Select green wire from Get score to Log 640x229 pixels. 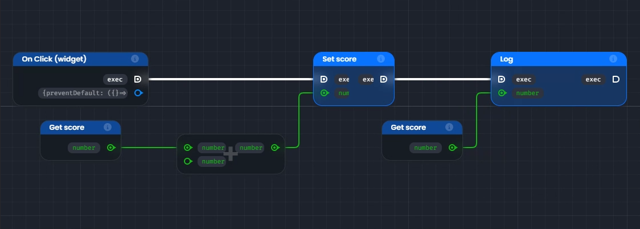[477, 120]
